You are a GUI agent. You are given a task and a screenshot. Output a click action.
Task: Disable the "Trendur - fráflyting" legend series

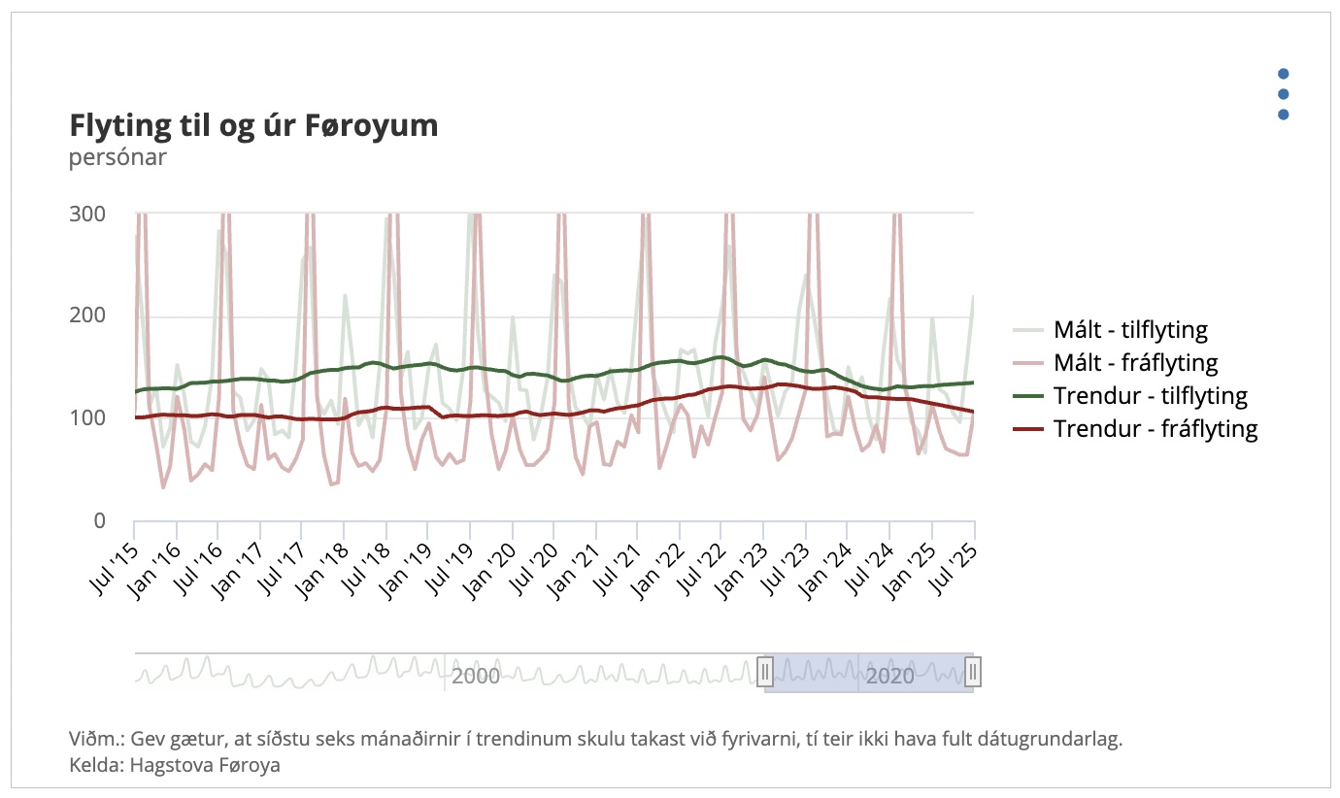[x=1156, y=429]
